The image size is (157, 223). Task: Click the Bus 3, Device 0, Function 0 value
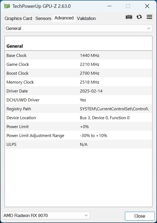[105, 118]
